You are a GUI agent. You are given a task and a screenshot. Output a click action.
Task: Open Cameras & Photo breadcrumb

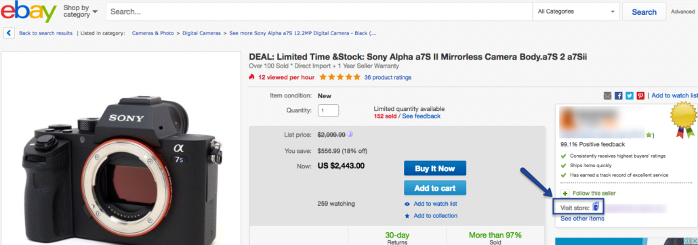[x=152, y=33]
